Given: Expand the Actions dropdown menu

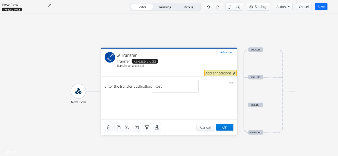Looking at the screenshot, I should pos(283,7).
